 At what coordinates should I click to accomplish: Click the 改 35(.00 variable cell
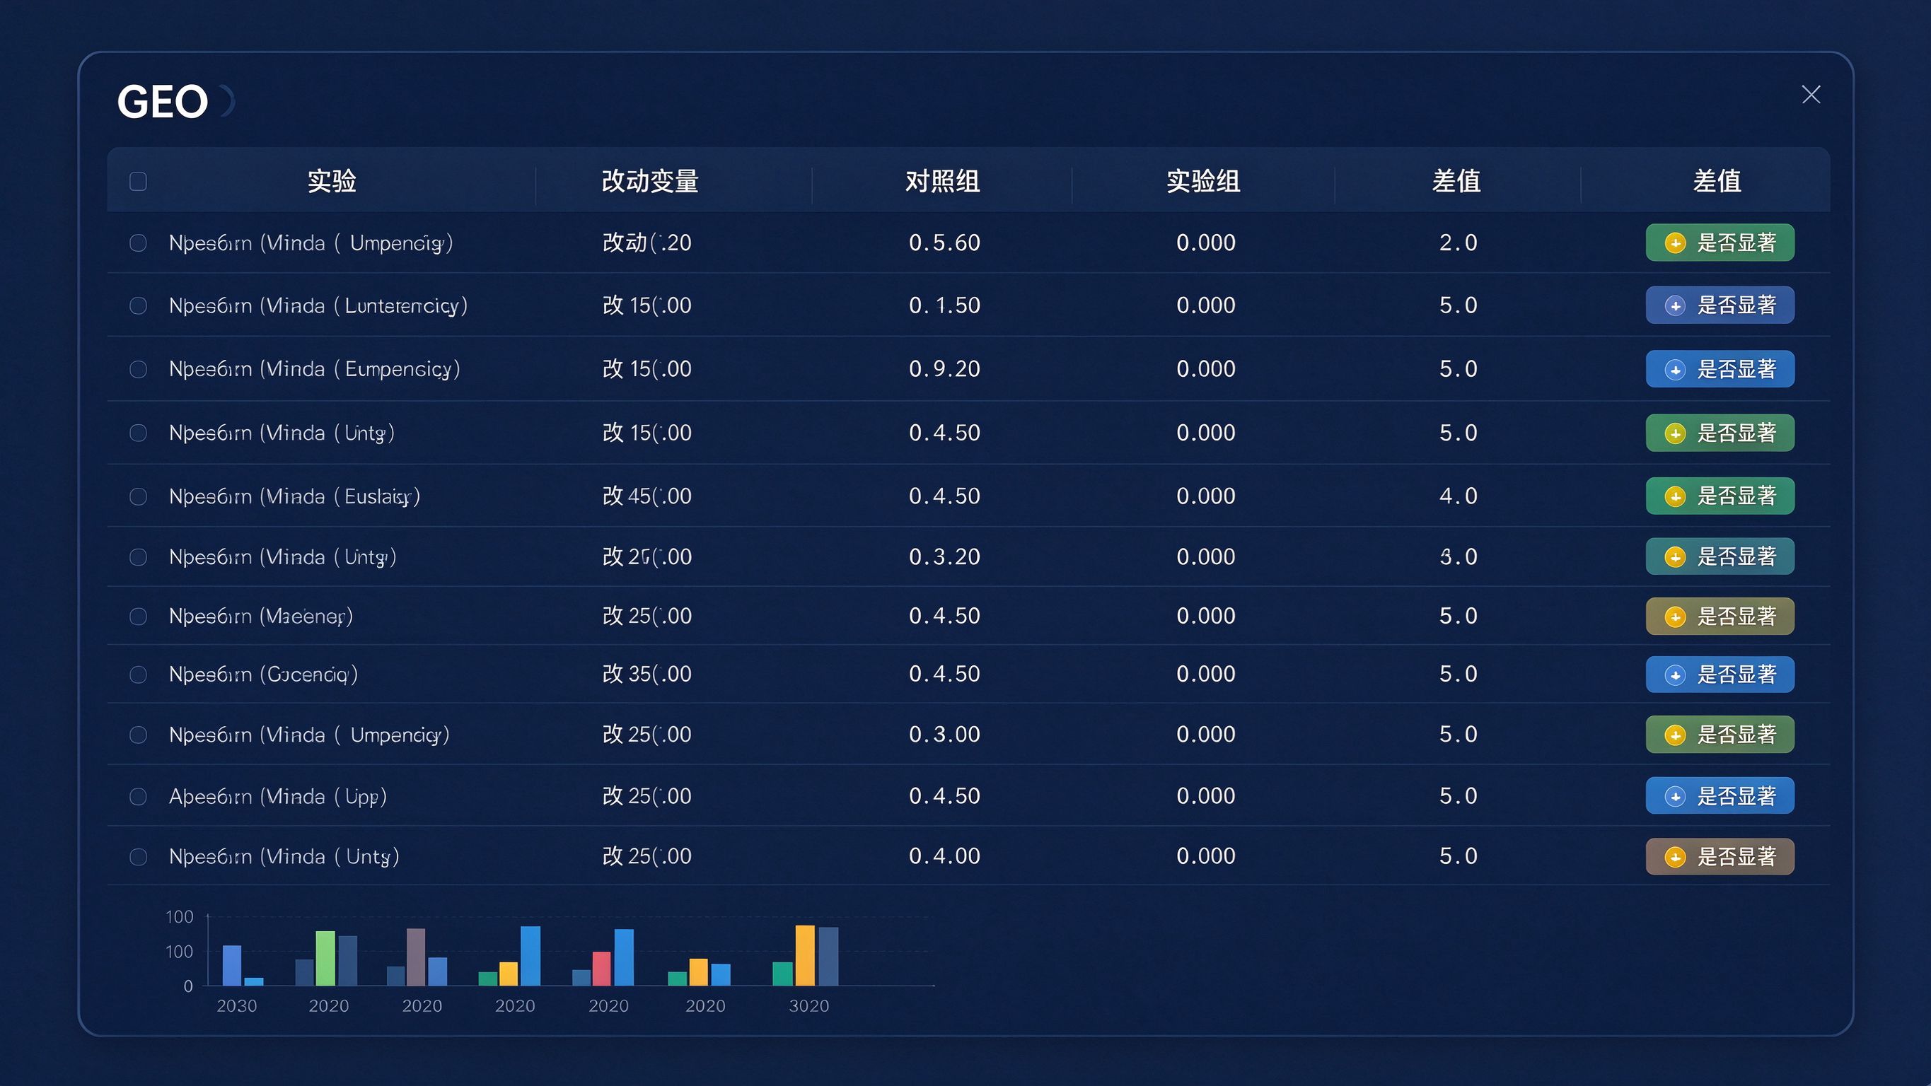[647, 675]
